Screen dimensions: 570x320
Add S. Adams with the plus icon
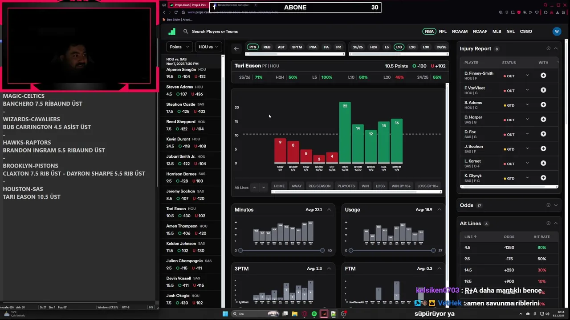(543, 105)
